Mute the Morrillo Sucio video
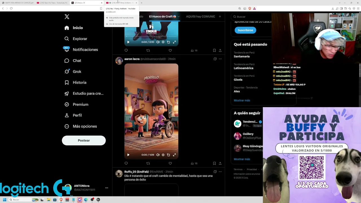 (158, 155)
